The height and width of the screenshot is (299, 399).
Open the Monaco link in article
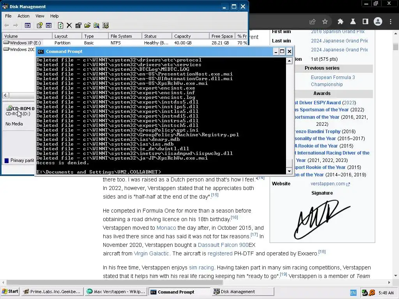[x=166, y=228]
